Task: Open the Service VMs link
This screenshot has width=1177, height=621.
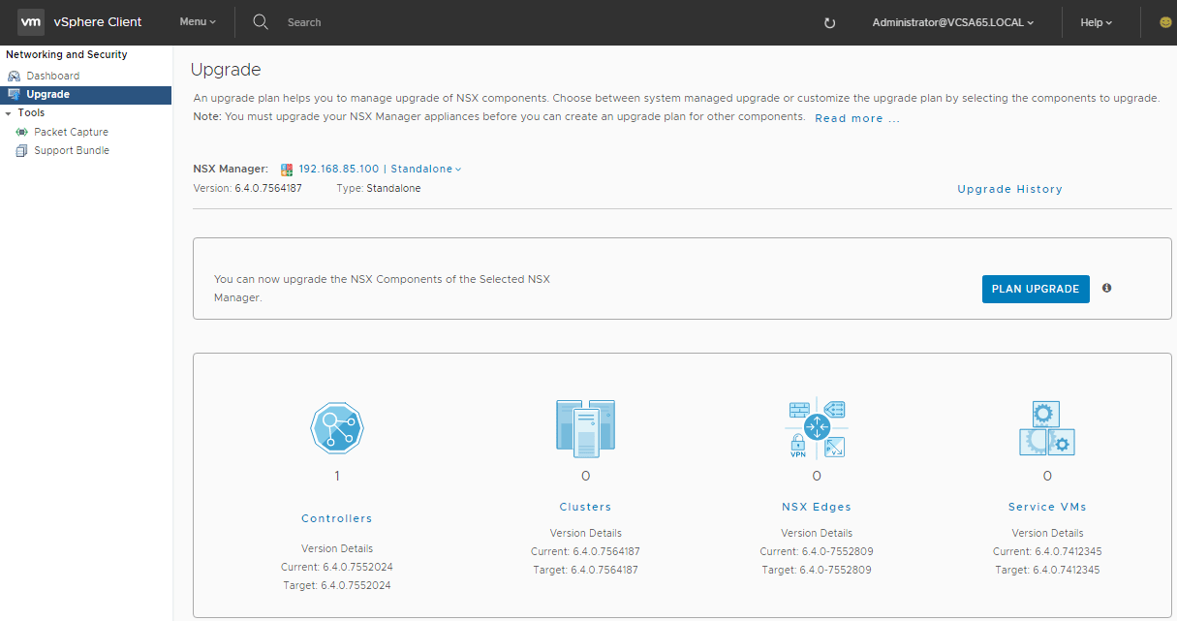Action: (1047, 507)
